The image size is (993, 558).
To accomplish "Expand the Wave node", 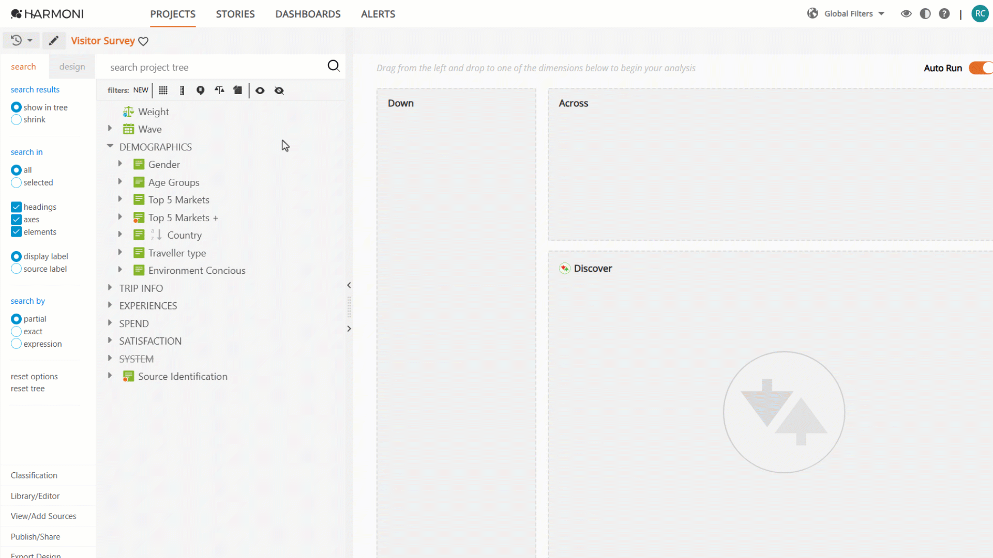I will tap(110, 128).
